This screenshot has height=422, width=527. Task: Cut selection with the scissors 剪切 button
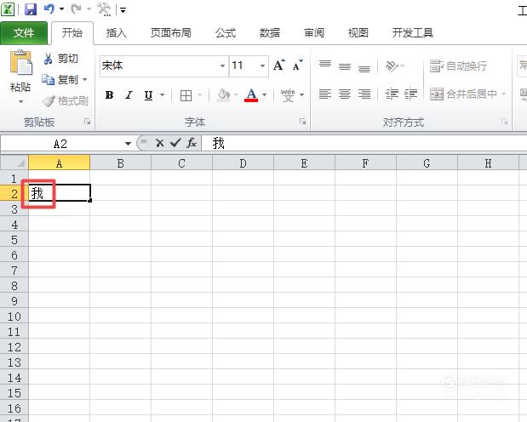[x=61, y=59]
